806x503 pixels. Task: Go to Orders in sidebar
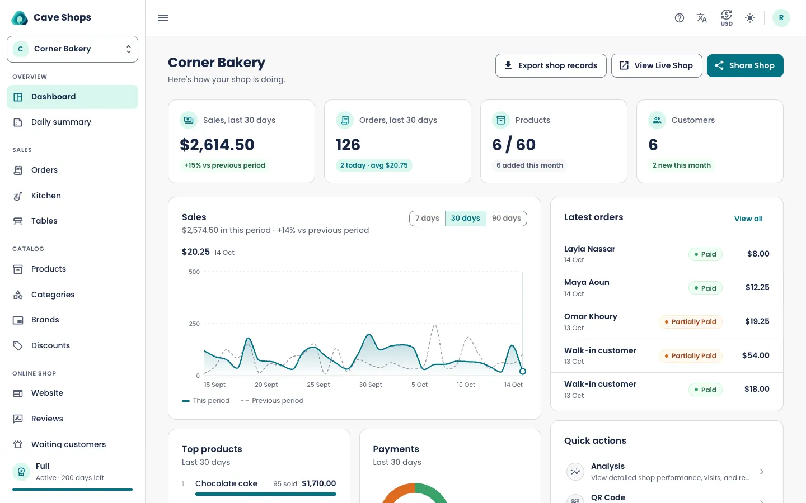pos(73,170)
